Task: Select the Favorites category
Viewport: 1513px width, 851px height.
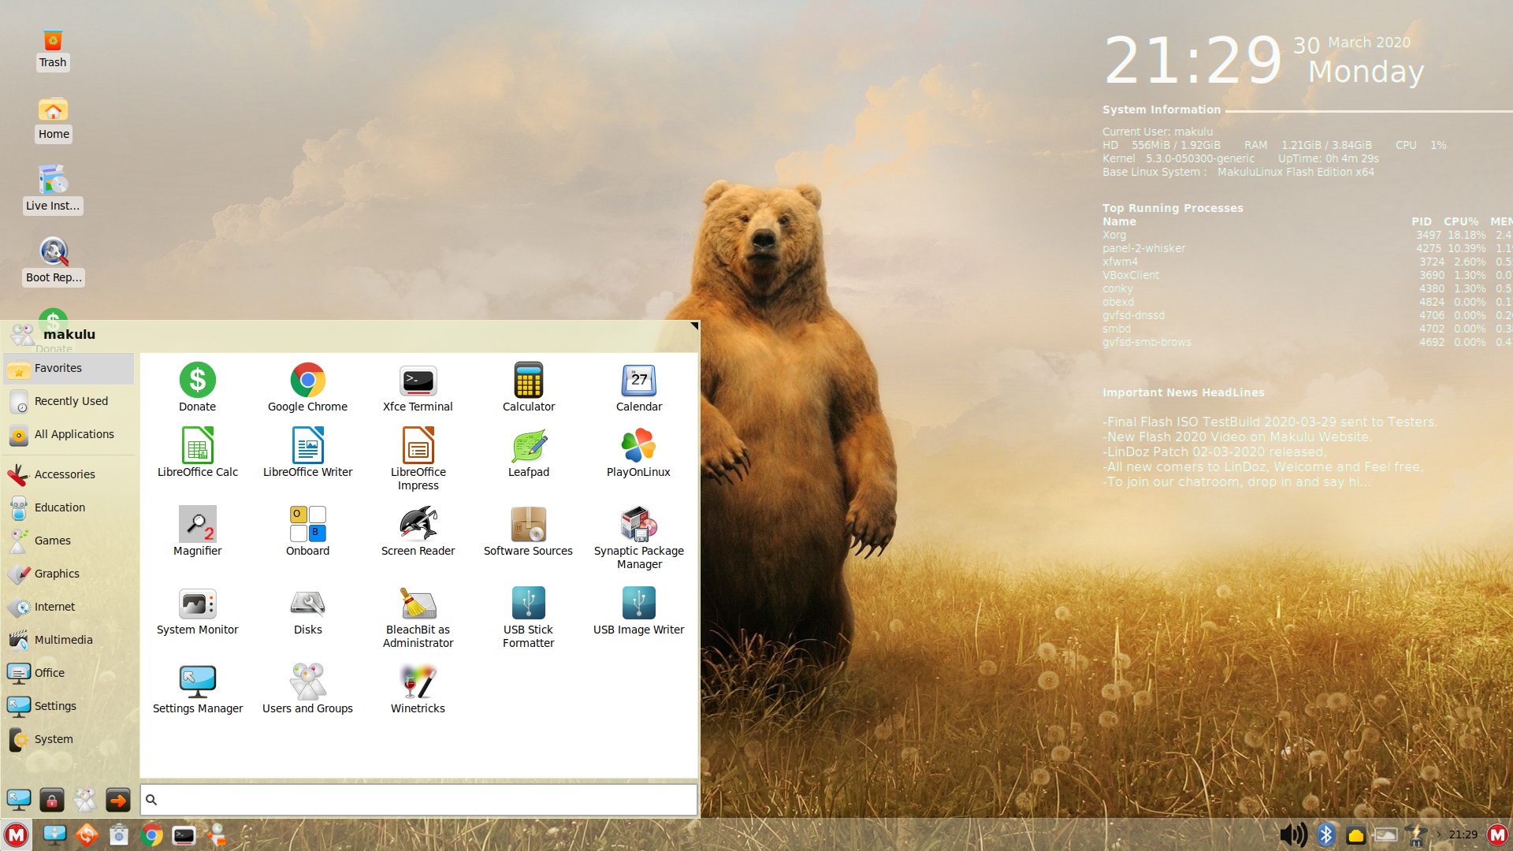Action: [x=69, y=368]
